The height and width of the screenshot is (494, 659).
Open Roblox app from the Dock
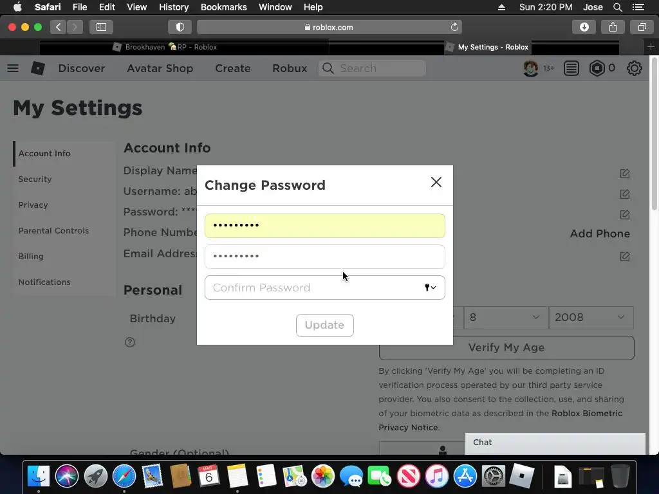(521, 477)
